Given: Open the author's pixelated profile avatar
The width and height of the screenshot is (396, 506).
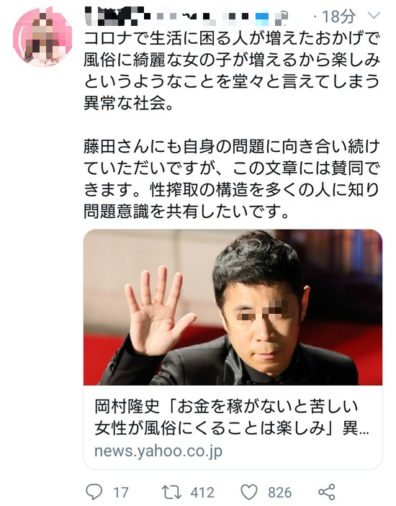Looking at the screenshot, I should click(x=42, y=37).
